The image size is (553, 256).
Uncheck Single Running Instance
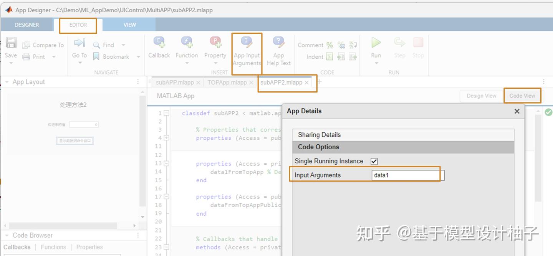point(374,161)
